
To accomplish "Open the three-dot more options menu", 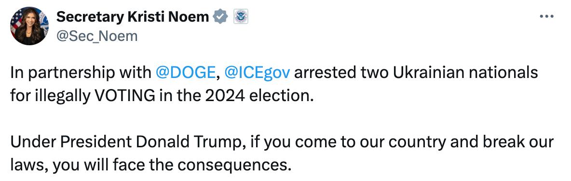I will tap(546, 16).
